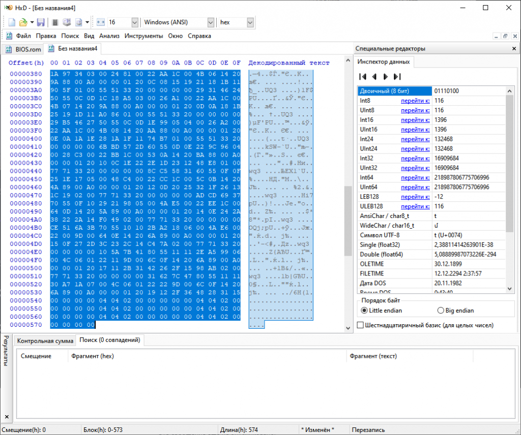Click the Смещение column header

[x=42, y=356]
